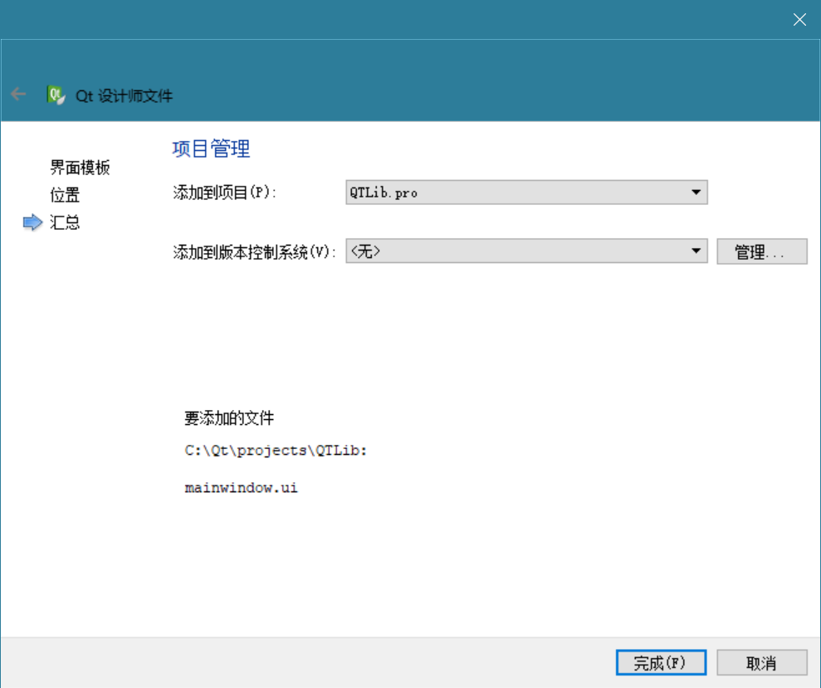Image resolution: width=821 pixels, height=688 pixels.
Task: Click the mainwindow.ui file name
Action: [241, 488]
